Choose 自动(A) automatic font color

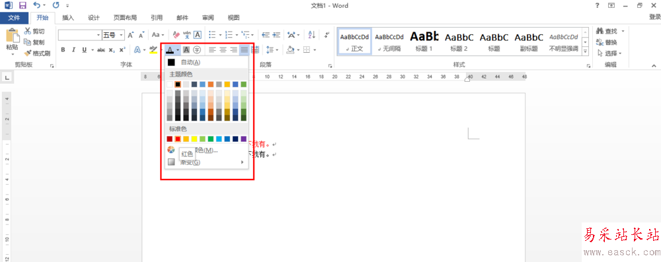pyautogui.click(x=206, y=62)
